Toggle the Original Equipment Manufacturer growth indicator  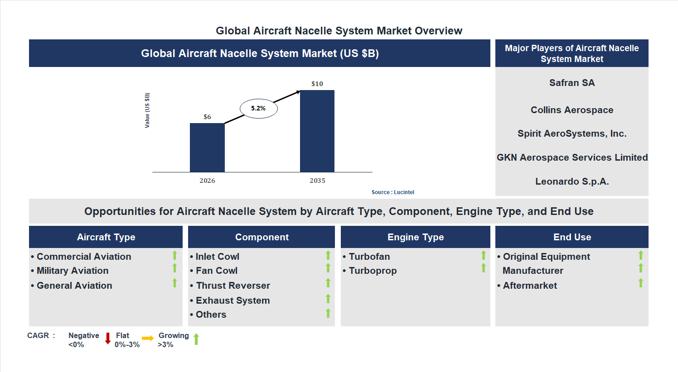[x=640, y=256]
